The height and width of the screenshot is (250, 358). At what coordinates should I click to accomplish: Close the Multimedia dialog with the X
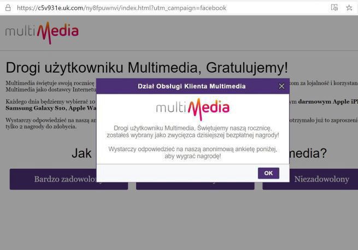click(281, 86)
